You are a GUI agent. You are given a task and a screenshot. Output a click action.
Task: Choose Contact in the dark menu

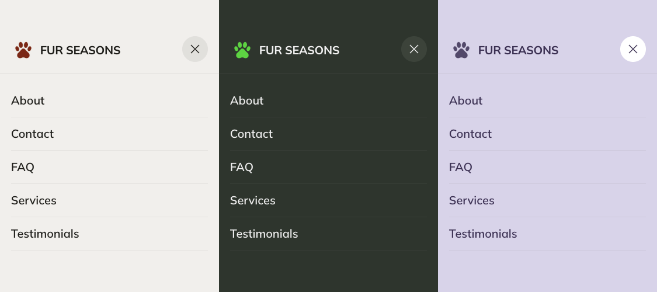point(252,134)
